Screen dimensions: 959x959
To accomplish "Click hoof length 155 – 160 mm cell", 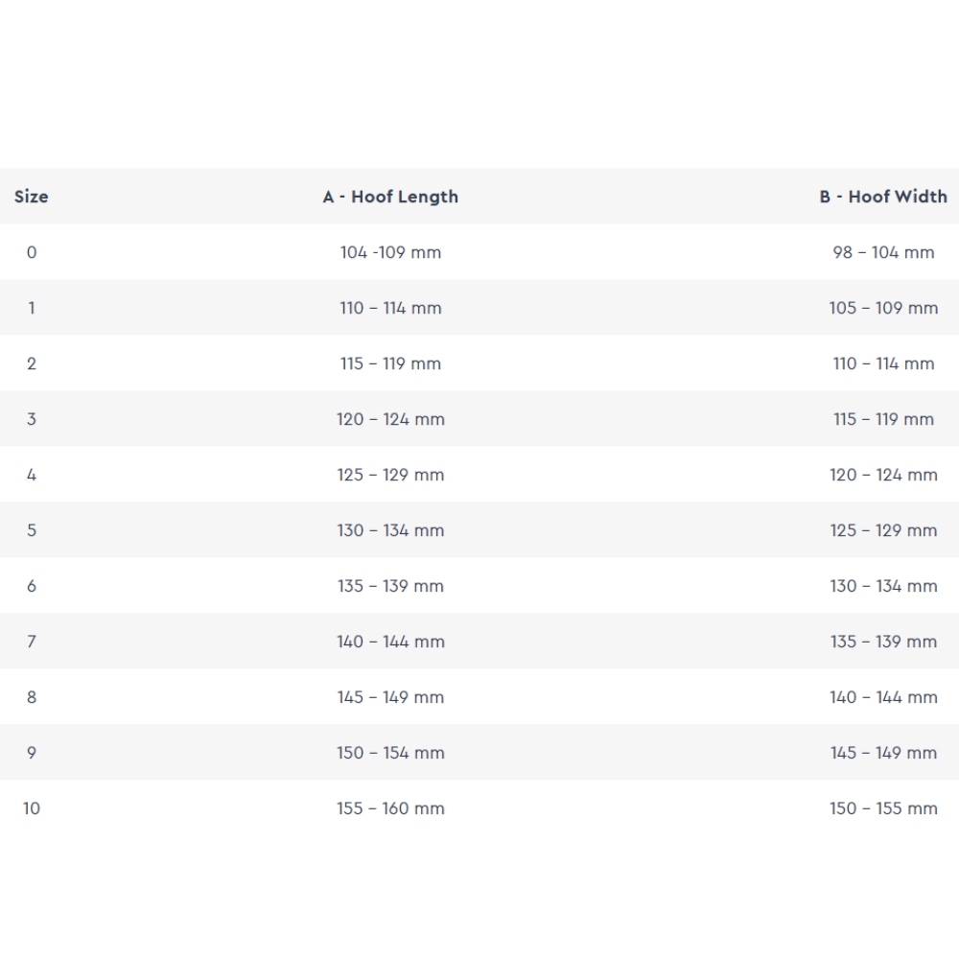I will pos(390,808).
